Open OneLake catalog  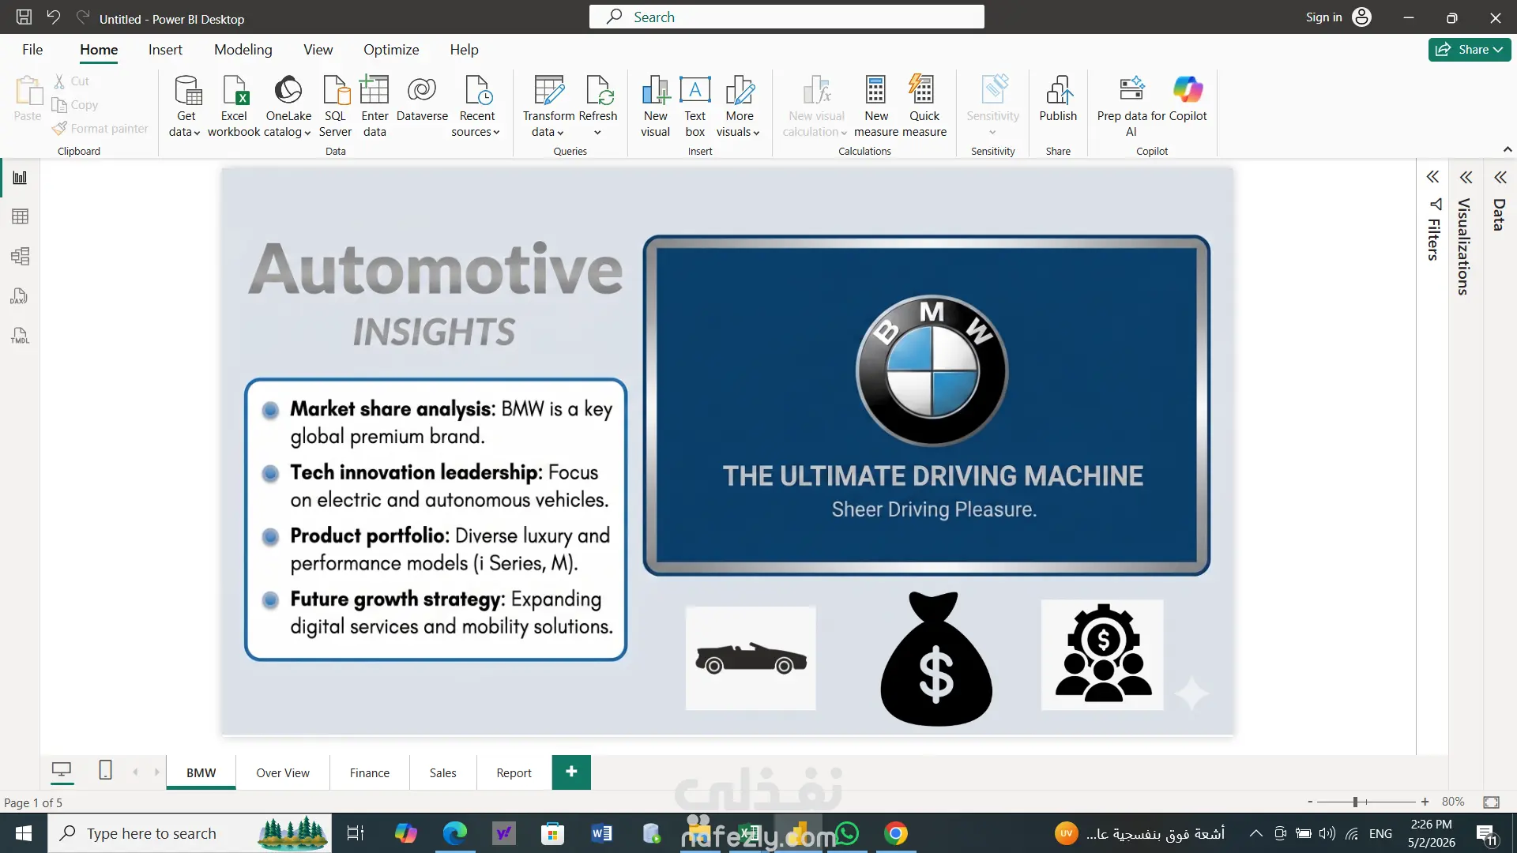pos(288,107)
